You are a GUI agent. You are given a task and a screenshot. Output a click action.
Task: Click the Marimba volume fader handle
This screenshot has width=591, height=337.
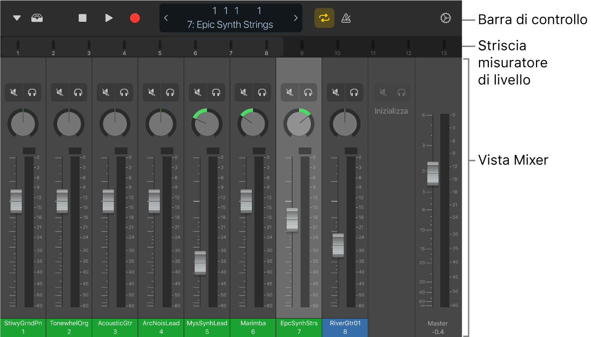[246, 201]
